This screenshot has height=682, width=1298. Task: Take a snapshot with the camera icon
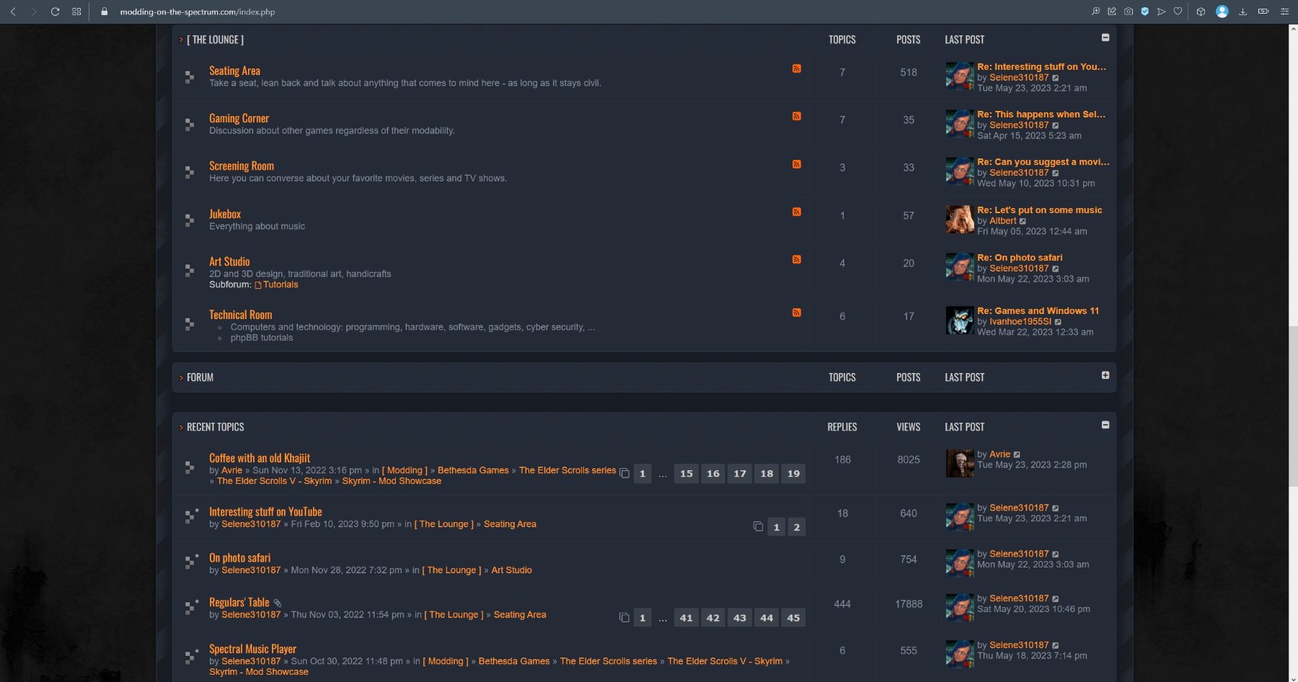(1129, 12)
